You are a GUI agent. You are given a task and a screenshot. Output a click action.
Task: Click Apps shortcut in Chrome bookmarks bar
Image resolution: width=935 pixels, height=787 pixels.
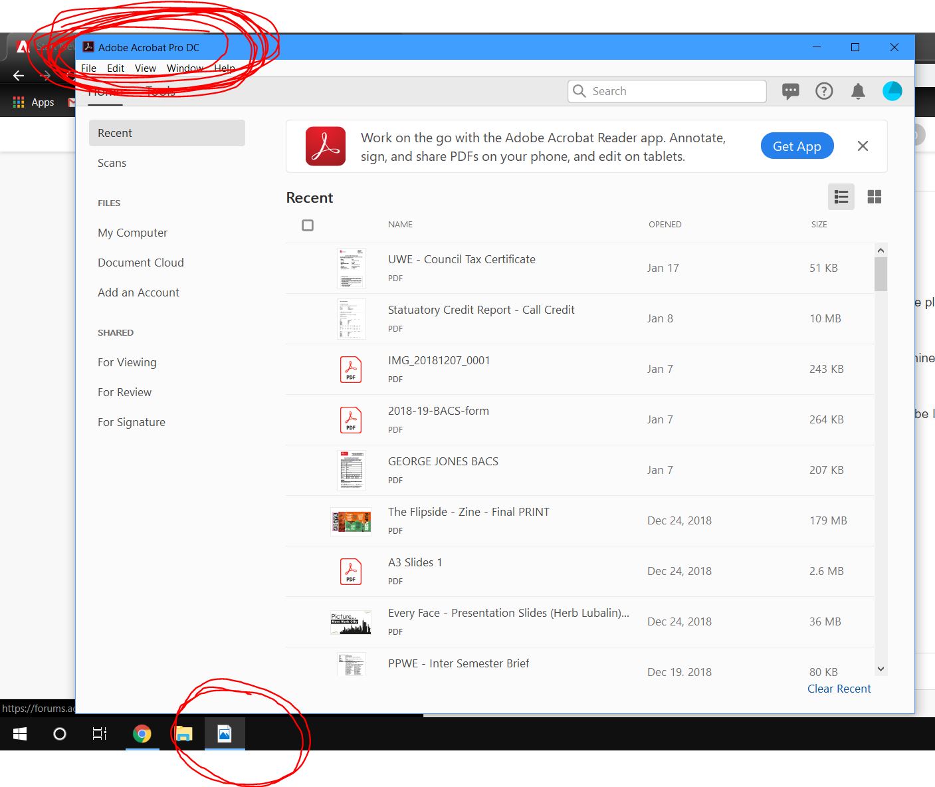(34, 102)
